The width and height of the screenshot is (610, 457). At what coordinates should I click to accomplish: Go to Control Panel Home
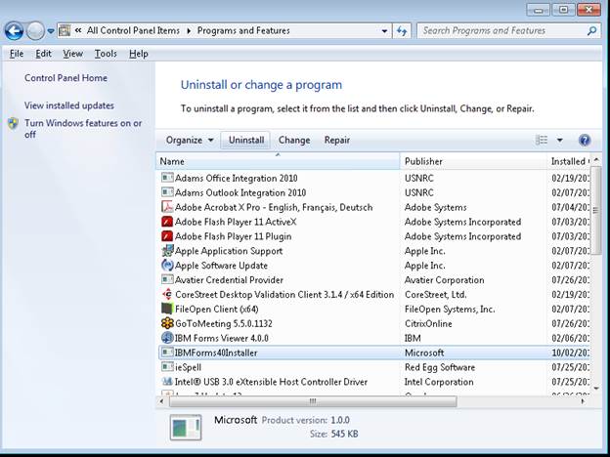point(65,78)
